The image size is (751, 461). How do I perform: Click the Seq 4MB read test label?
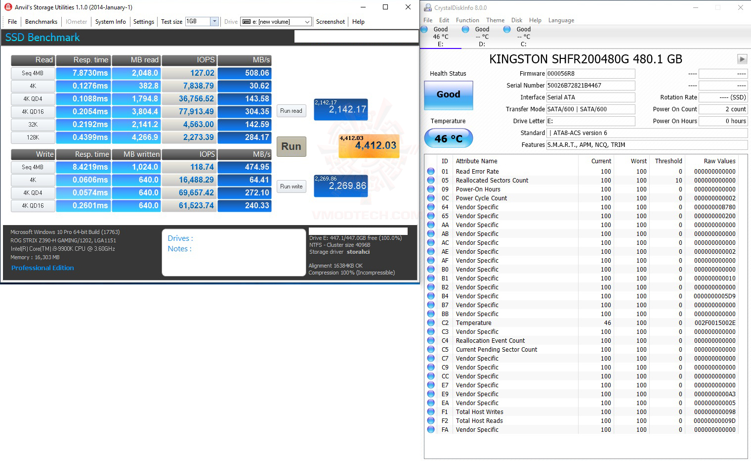click(33, 73)
